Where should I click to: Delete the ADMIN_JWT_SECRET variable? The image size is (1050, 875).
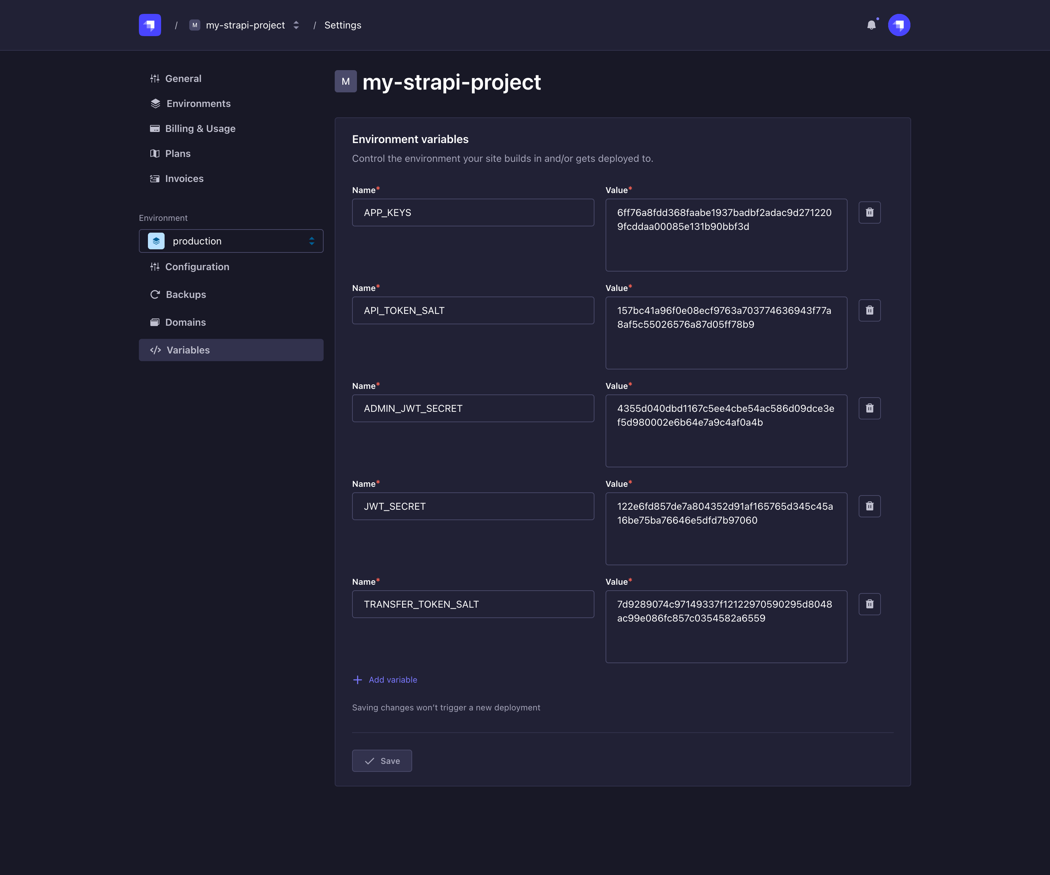coord(869,408)
